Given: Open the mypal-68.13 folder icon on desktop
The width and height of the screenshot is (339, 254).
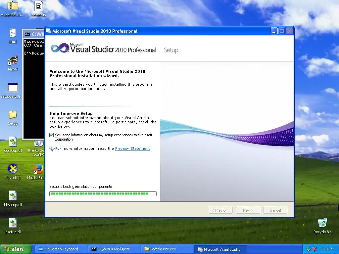Looking at the screenshot, I should (13, 6).
